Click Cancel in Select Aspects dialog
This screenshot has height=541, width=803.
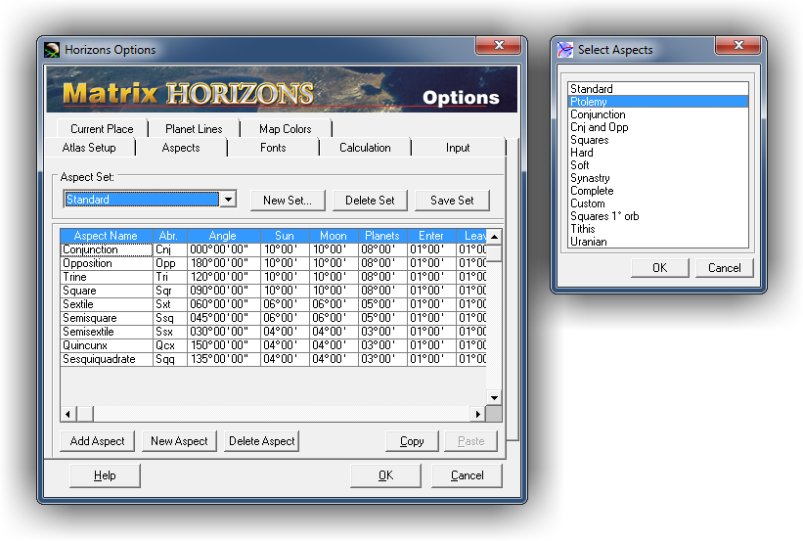point(724,268)
